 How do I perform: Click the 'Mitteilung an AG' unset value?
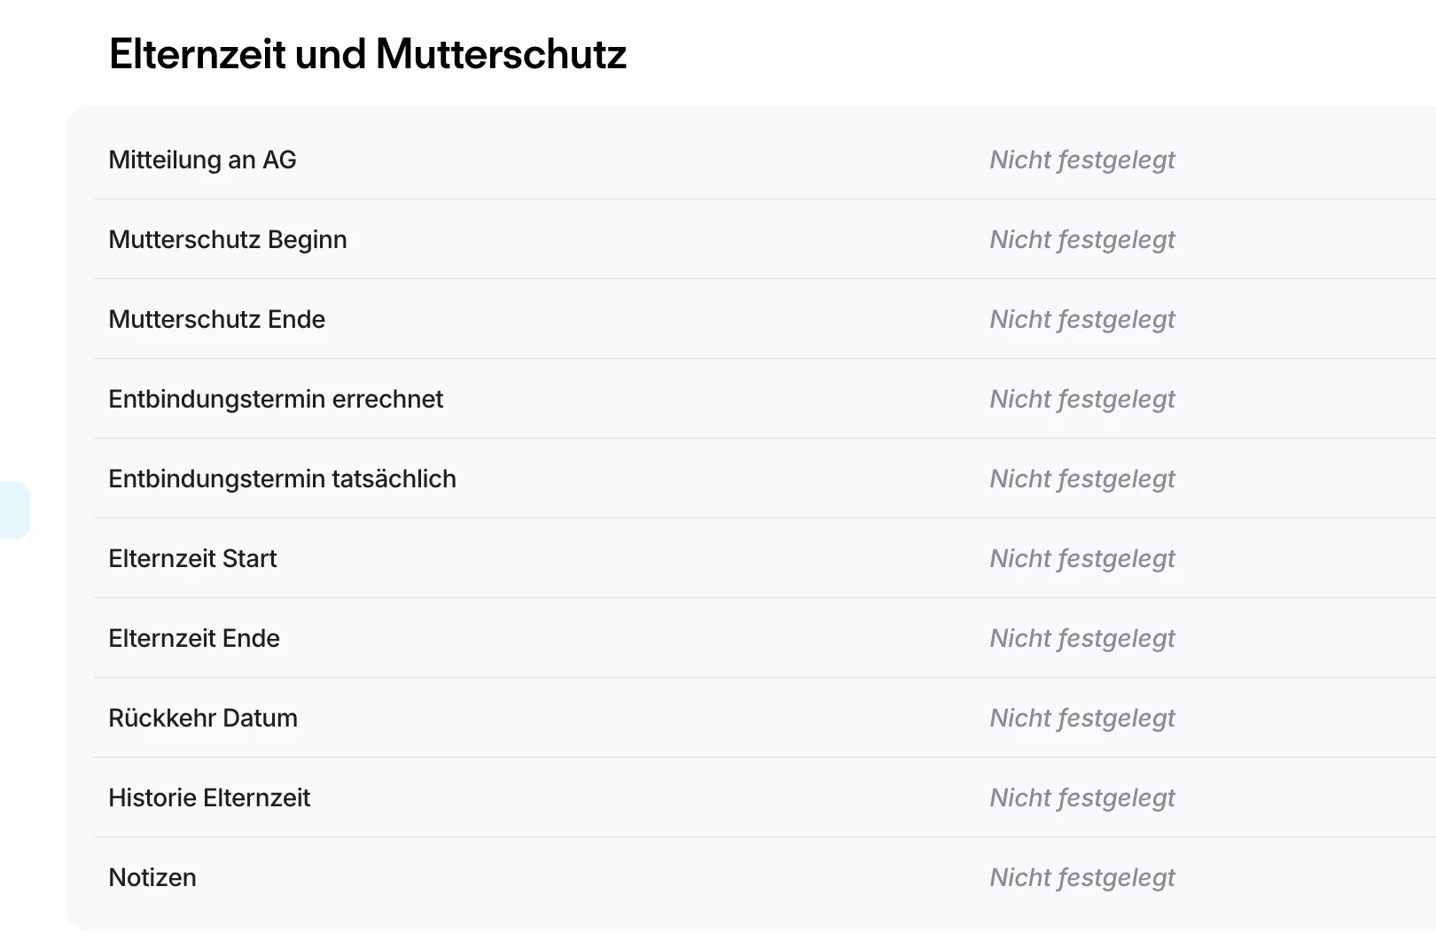point(1081,160)
